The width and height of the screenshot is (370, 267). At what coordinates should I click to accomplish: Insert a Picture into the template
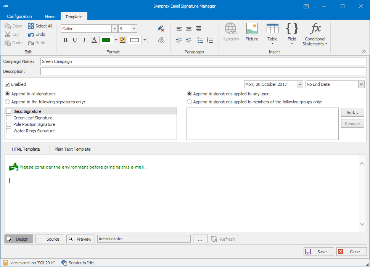click(252, 32)
